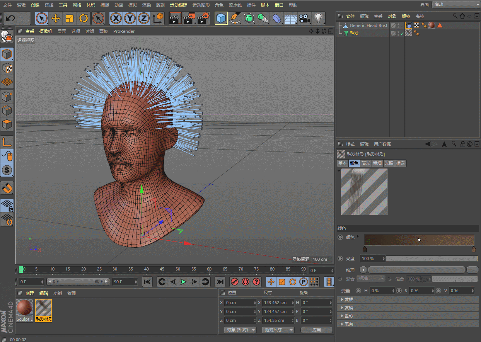Toggle the green checkmark on the 毛发 object
This screenshot has width=481, height=342.
click(x=402, y=34)
